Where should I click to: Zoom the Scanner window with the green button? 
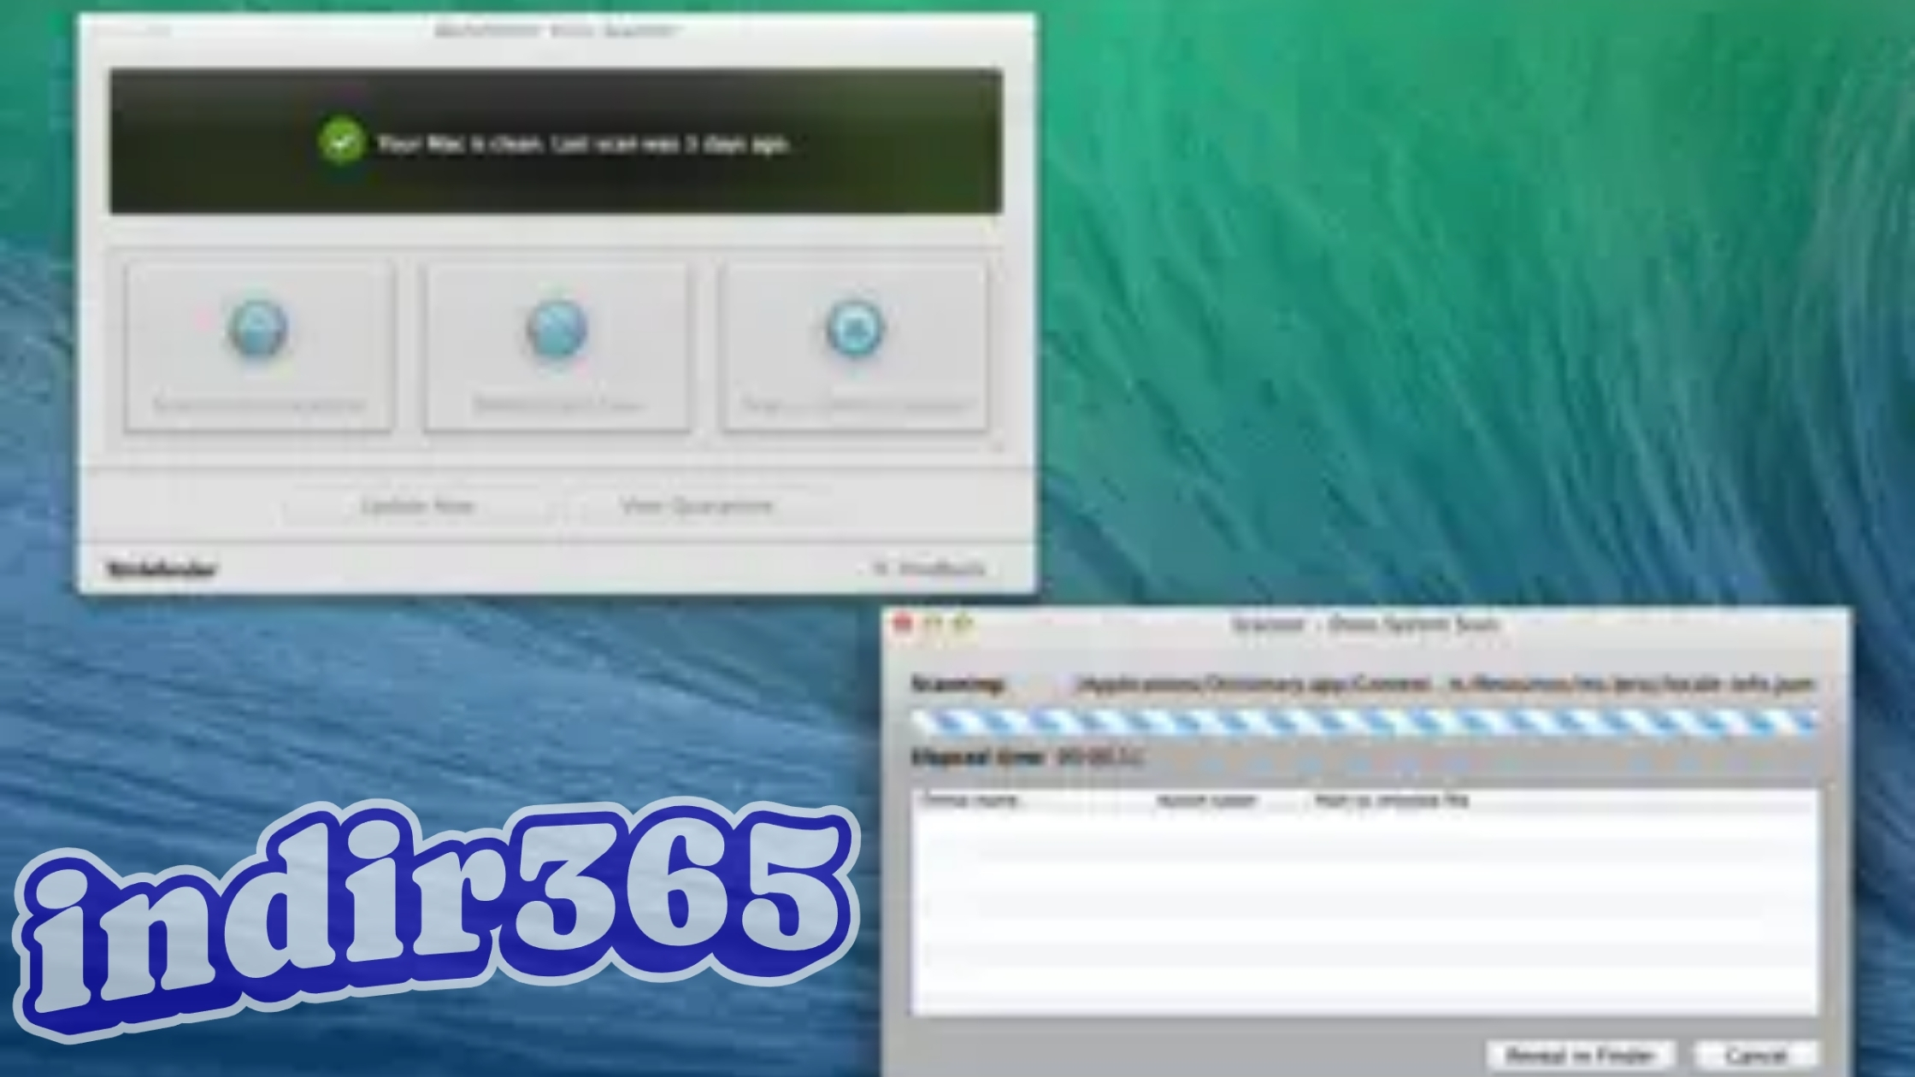[963, 624]
